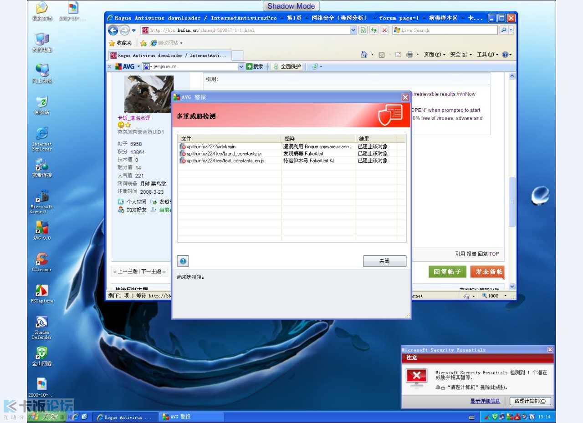Image resolution: width=583 pixels, height=423 pixels.
Task: Open the 安全(S) menu
Action: point(461,55)
